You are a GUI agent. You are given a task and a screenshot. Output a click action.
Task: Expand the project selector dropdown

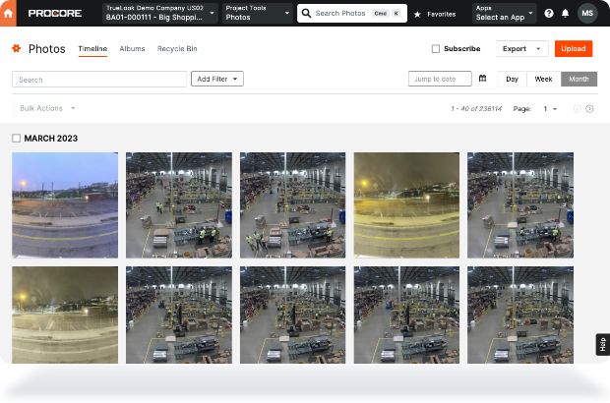pyautogui.click(x=159, y=13)
